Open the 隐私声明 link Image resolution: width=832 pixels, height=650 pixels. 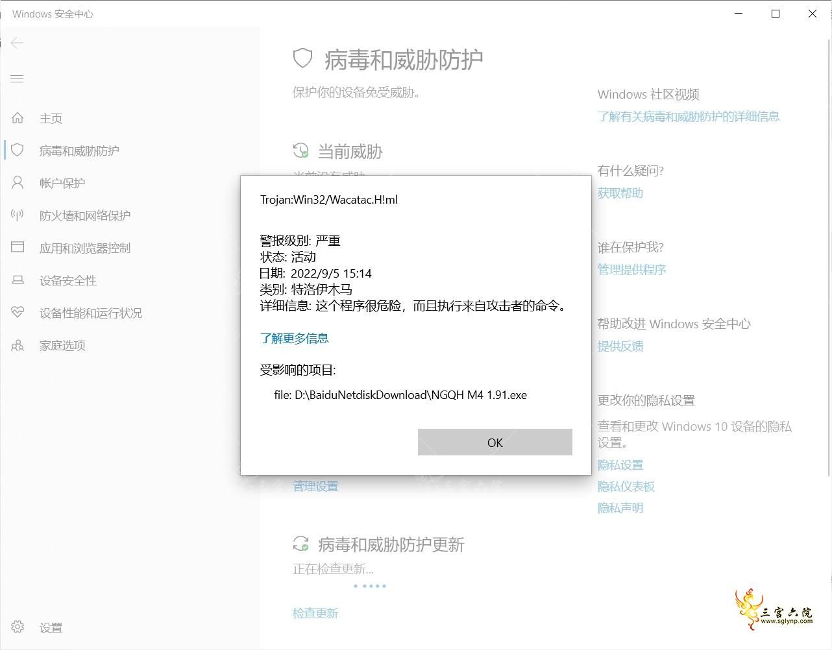click(x=620, y=507)
